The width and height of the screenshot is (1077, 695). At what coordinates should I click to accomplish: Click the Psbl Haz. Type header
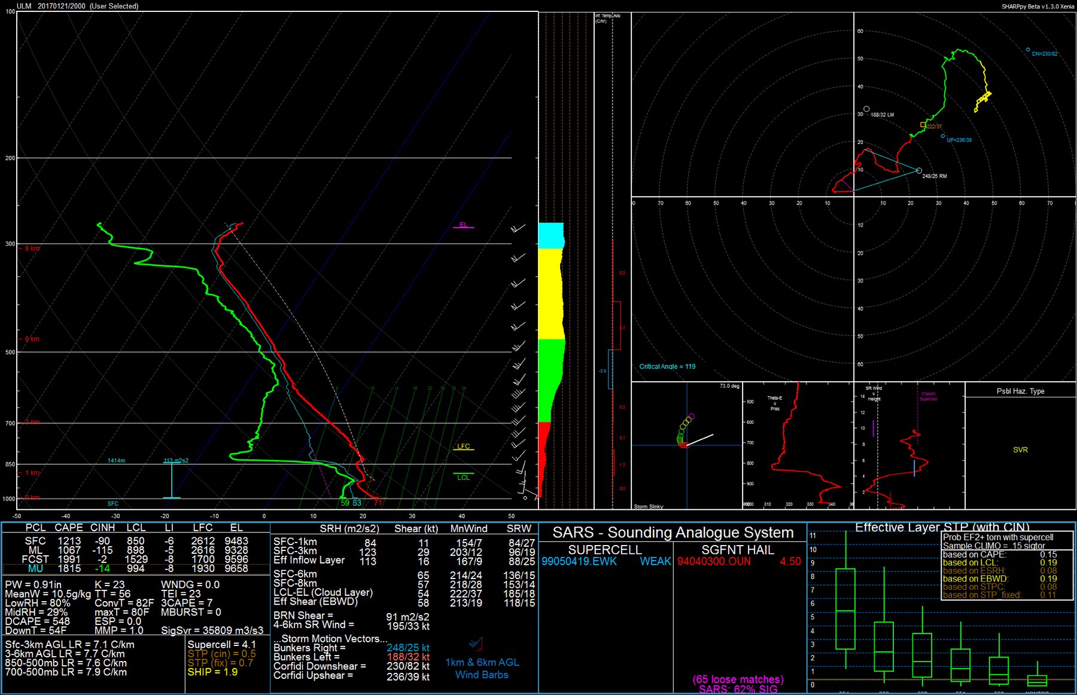tap(1020, 391)
